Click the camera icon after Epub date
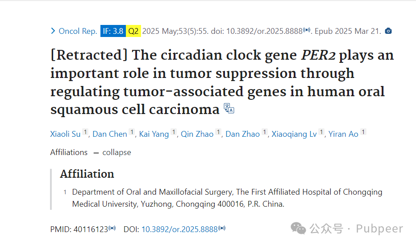The image size is (416, 245). click(388, 31)
